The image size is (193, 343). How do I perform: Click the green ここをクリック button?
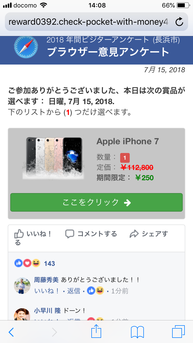[x=97, y=202]
